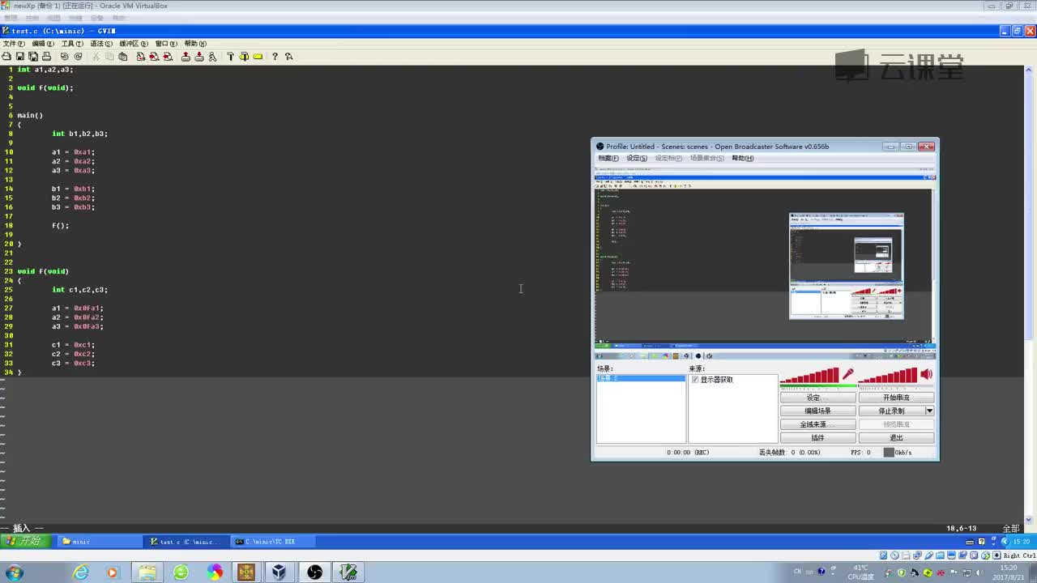Select scene entry in OBS 场景 list
Viewport: 1037px width, 583px height.
(641, 379)
